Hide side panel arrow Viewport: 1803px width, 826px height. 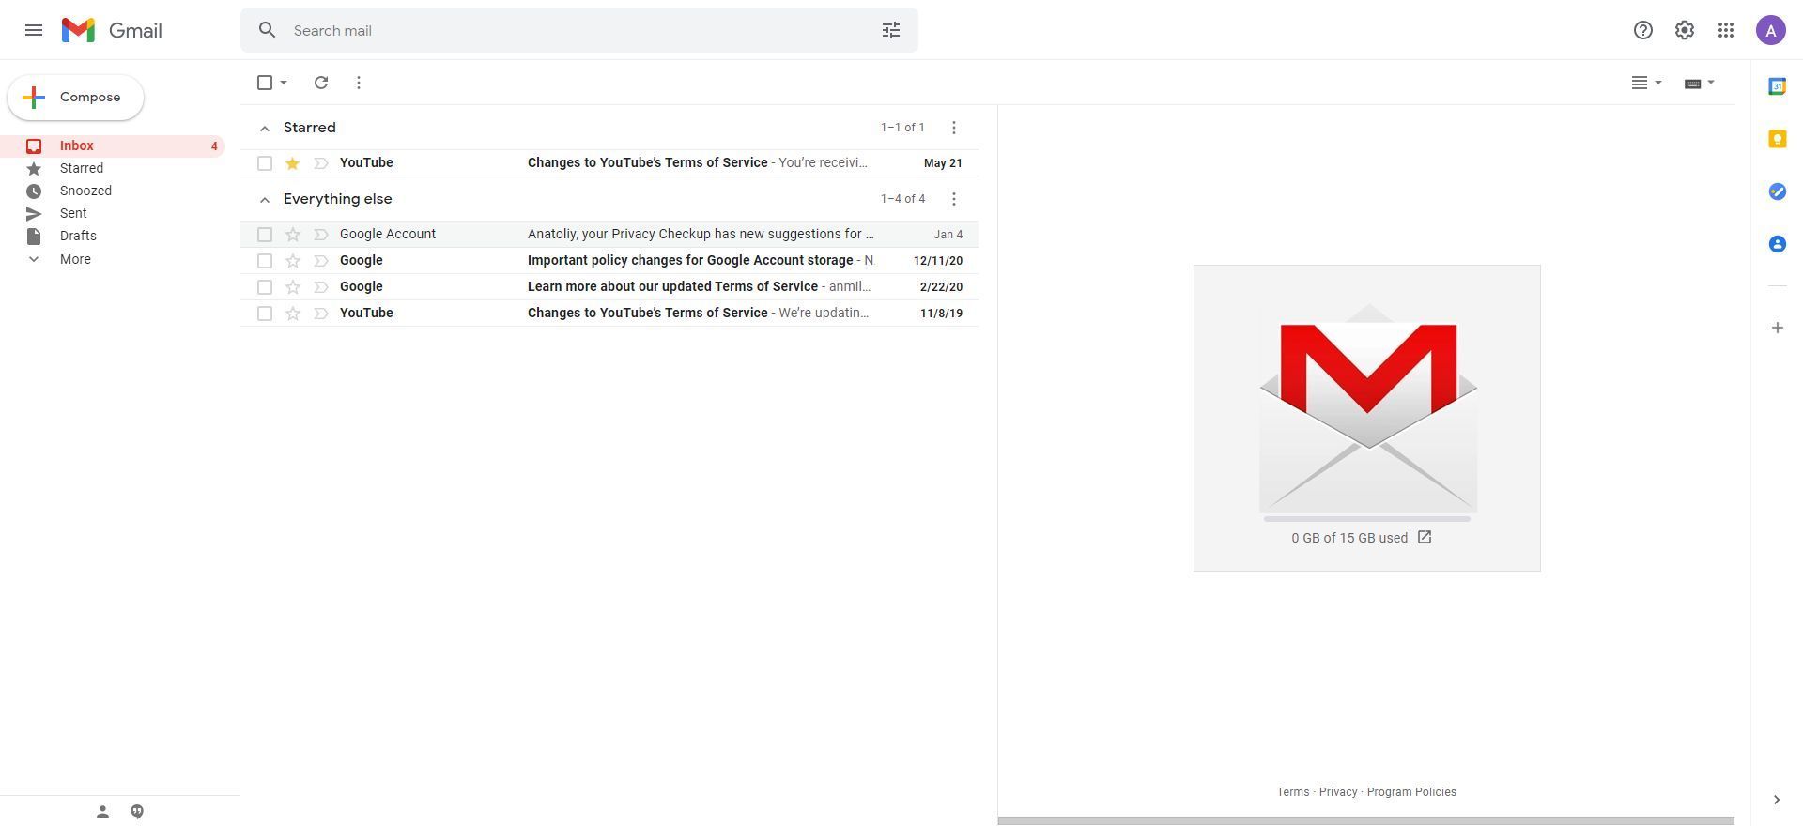click(x=1777, y=800)
